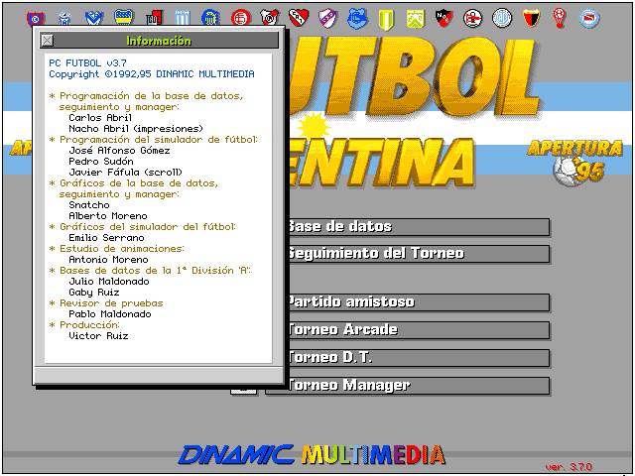Select the Rosario Central round blue-yellow crest

(x=210, y=18)
